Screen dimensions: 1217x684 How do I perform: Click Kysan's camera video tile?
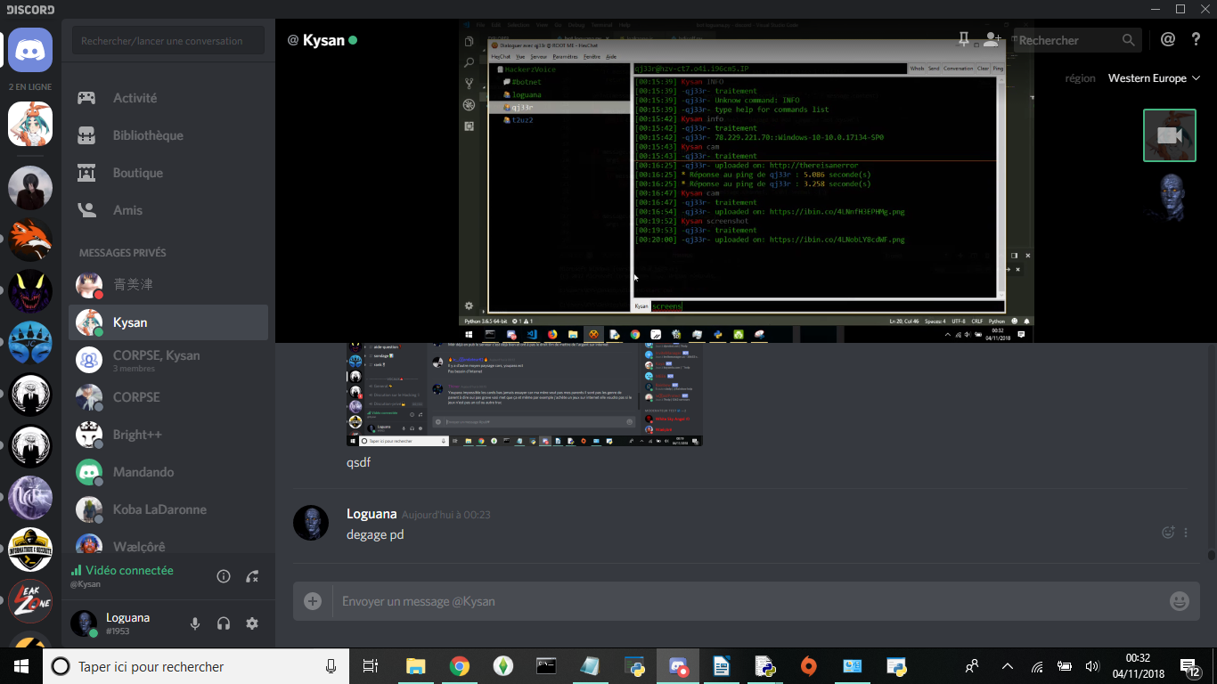(x=1170, y=135)
